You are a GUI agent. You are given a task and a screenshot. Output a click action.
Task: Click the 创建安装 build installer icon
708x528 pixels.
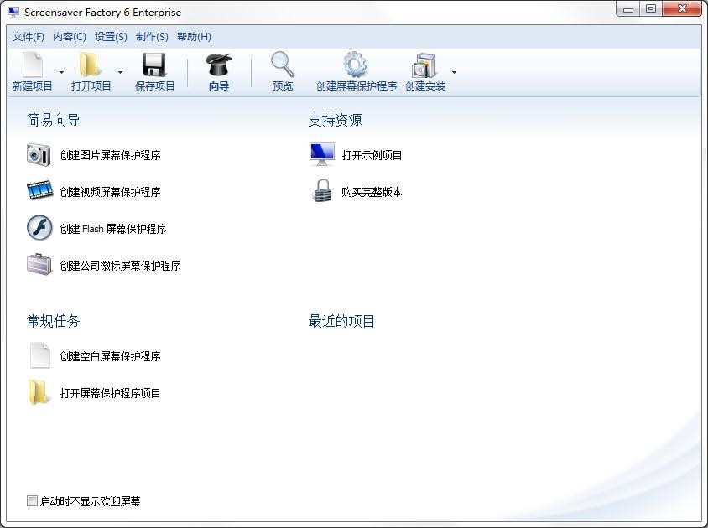[424, 65]
